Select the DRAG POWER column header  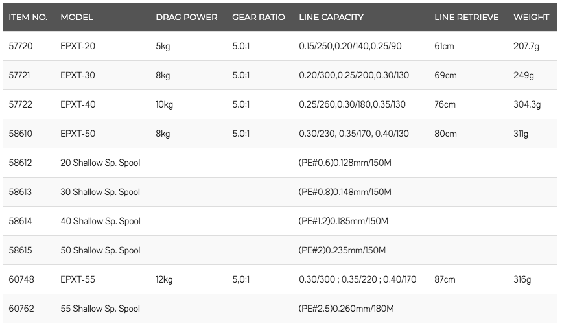coord(187,18)
